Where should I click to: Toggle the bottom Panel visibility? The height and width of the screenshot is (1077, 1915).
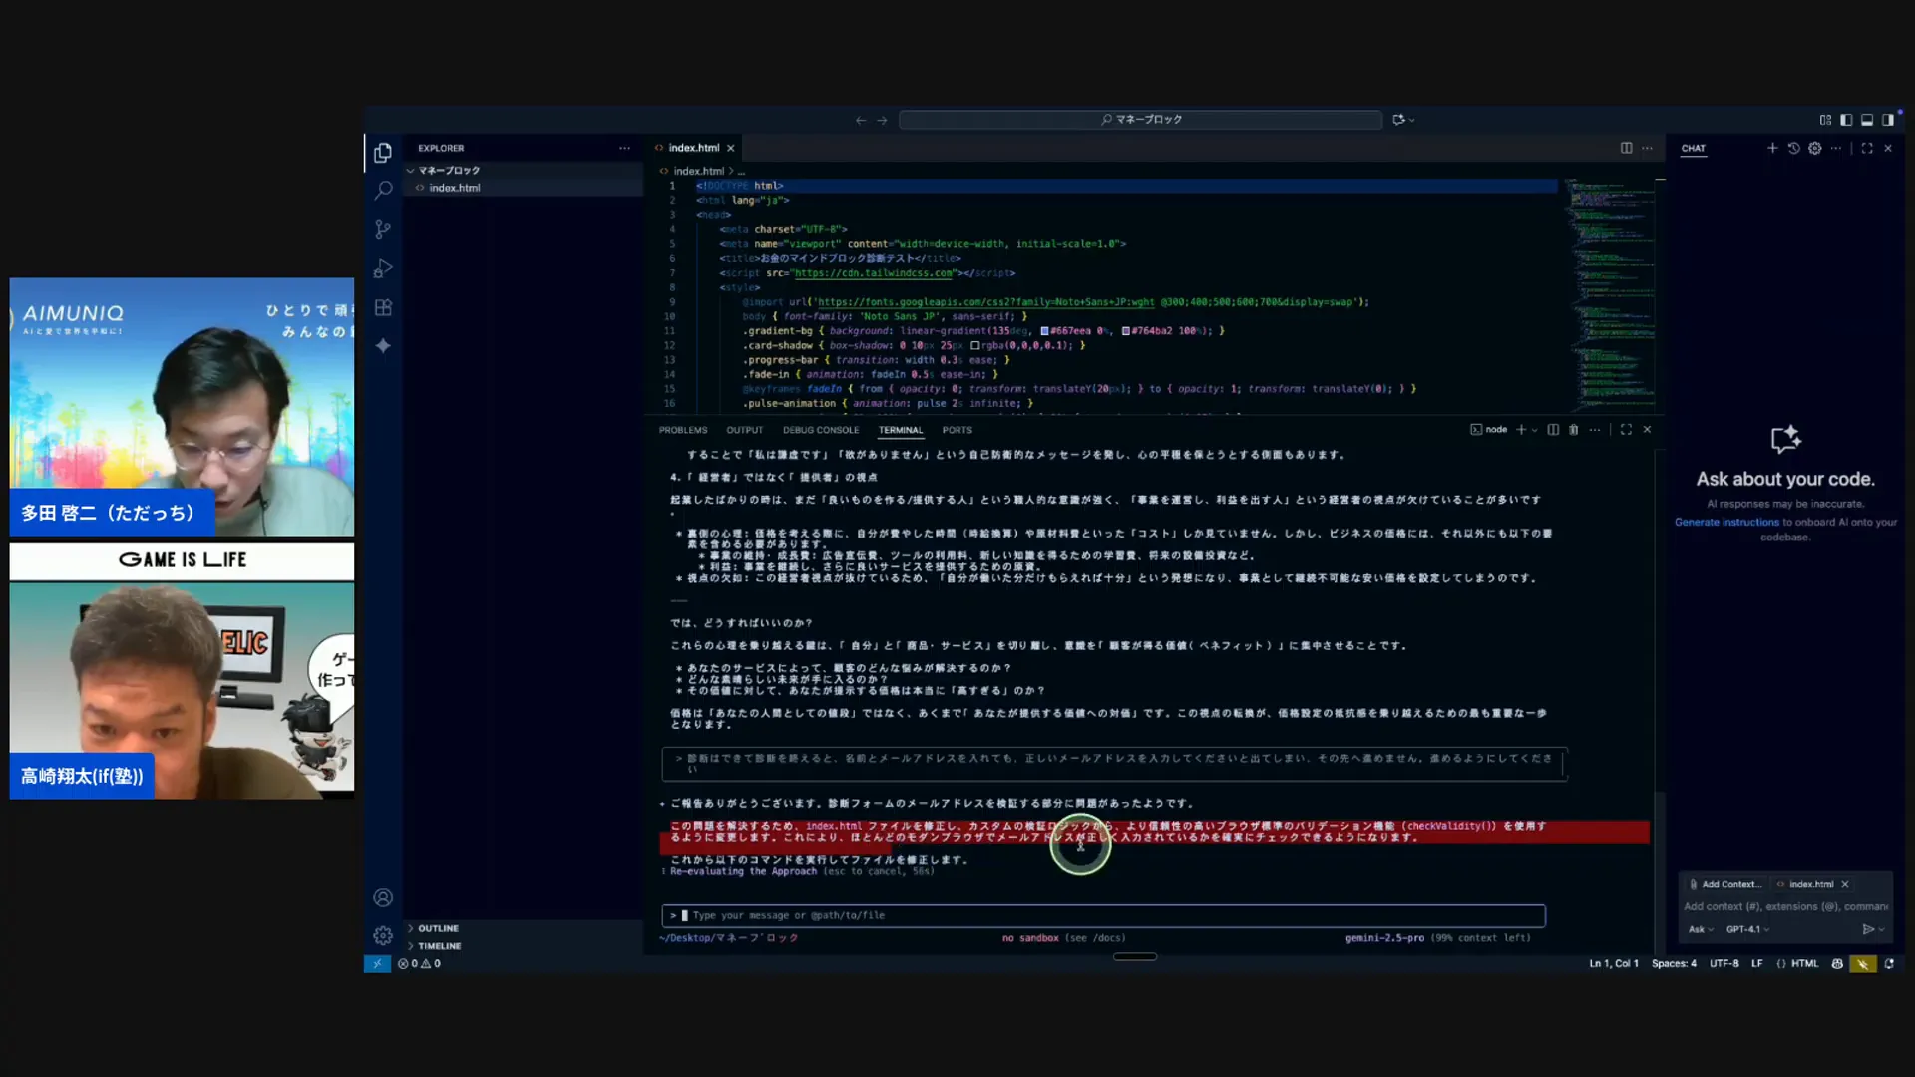[1867, 120]
